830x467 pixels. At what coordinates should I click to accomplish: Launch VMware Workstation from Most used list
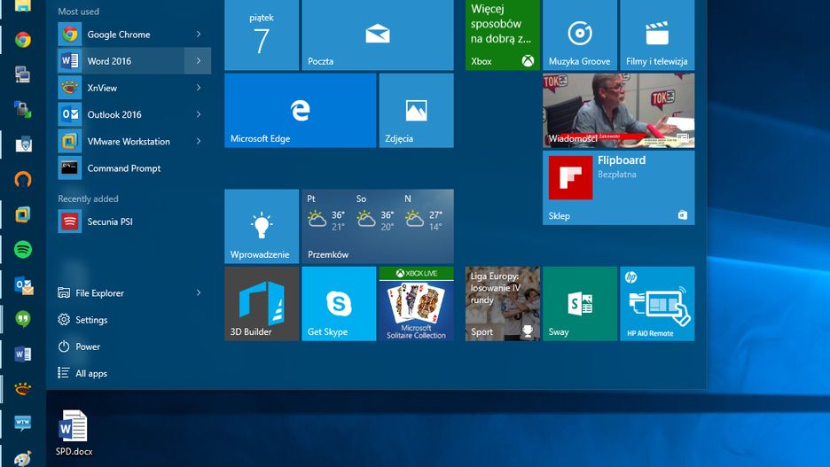(128, 142)
